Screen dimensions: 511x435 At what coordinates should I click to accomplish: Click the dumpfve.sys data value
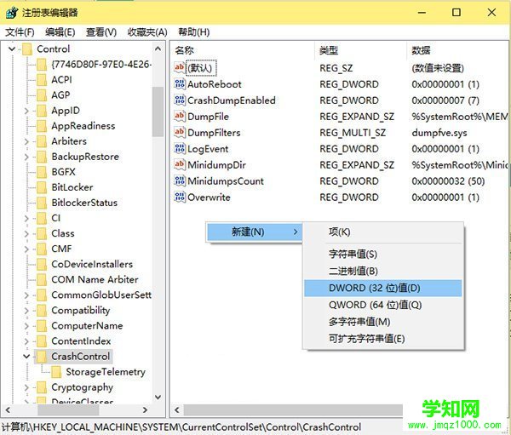click(x=439, y=133)
